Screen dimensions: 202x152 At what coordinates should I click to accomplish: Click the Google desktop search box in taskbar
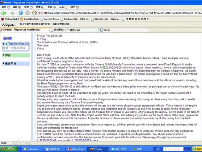pyautogui.click(x=173, y=149)
